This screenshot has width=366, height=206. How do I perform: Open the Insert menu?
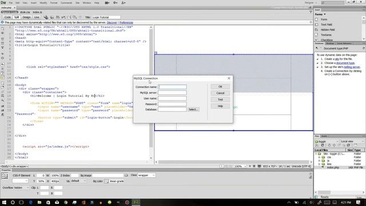34,3
